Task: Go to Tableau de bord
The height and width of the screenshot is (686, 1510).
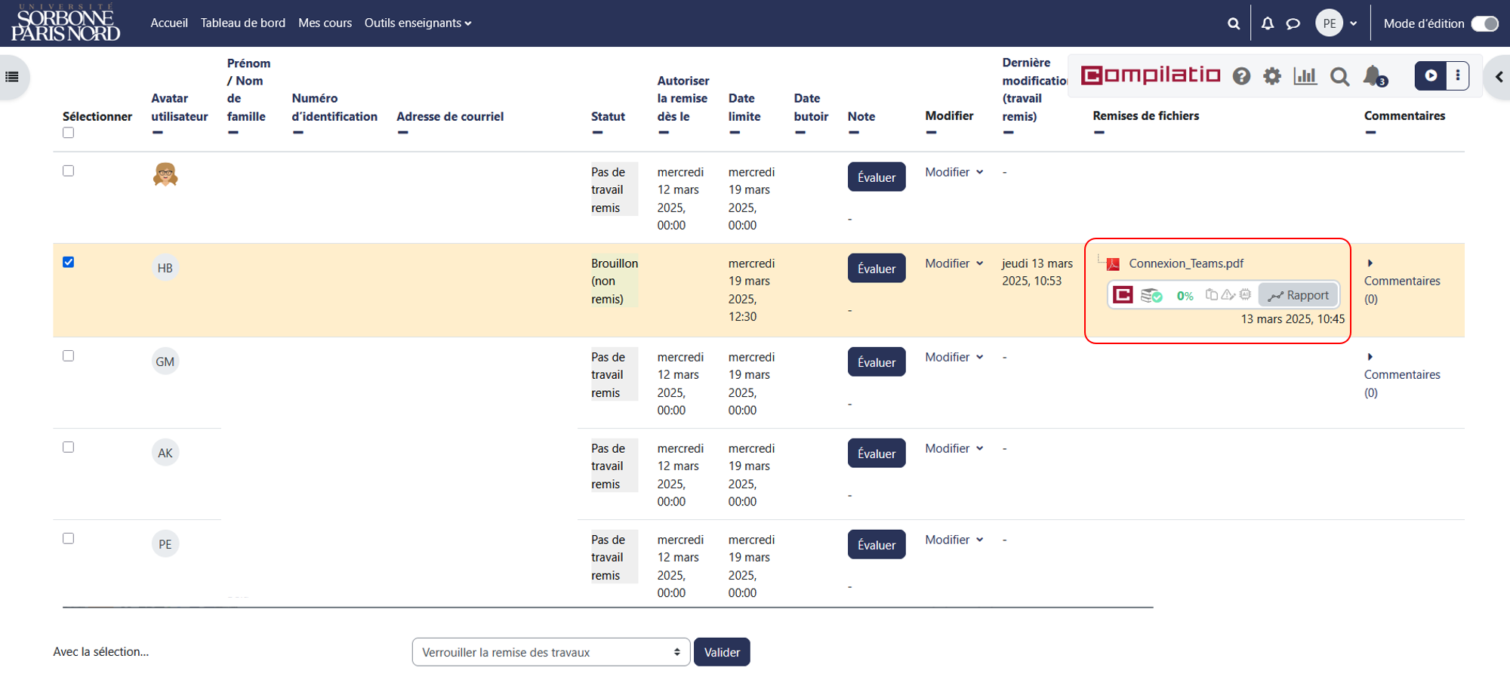Action: tap(243, 23)
